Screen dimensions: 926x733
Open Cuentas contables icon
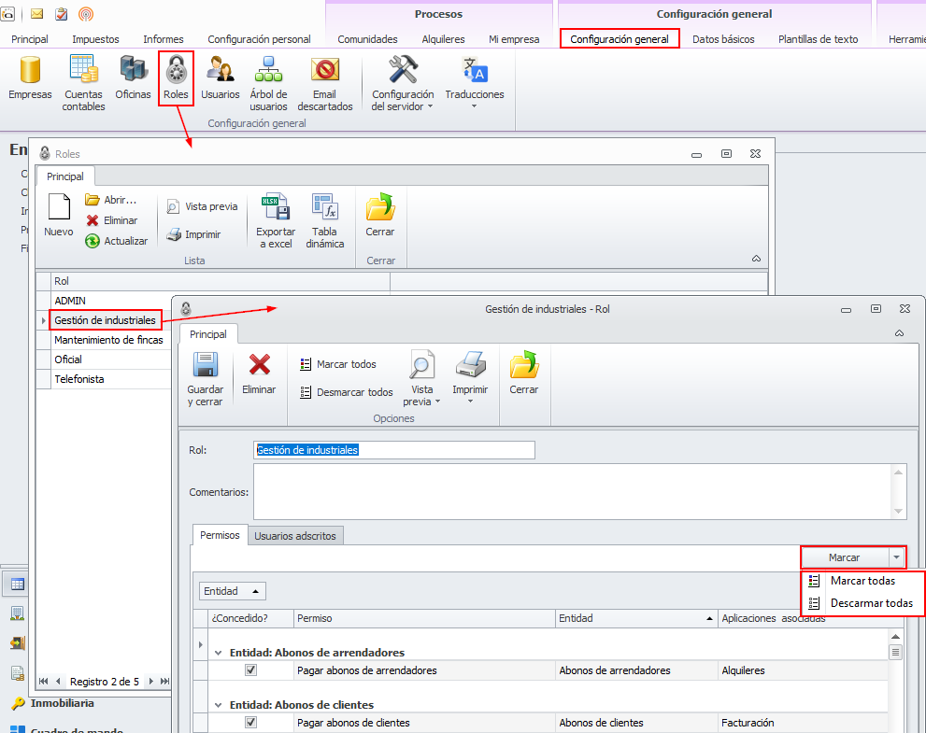pyautogui.click(x=83, y=68)
